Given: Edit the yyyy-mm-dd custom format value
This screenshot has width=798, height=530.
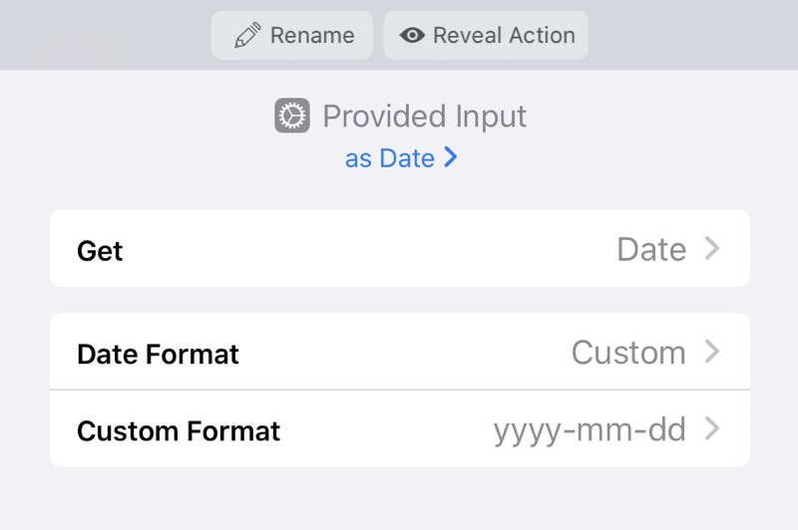Looking at the screenshot, I should pos(590,430).
